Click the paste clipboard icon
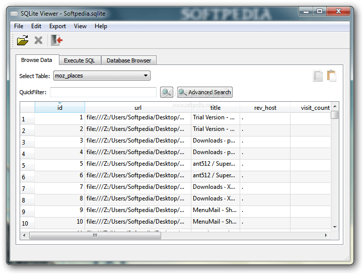Image resolution: width=364 pixels, height=275 pixels. [x=331, y=76]
